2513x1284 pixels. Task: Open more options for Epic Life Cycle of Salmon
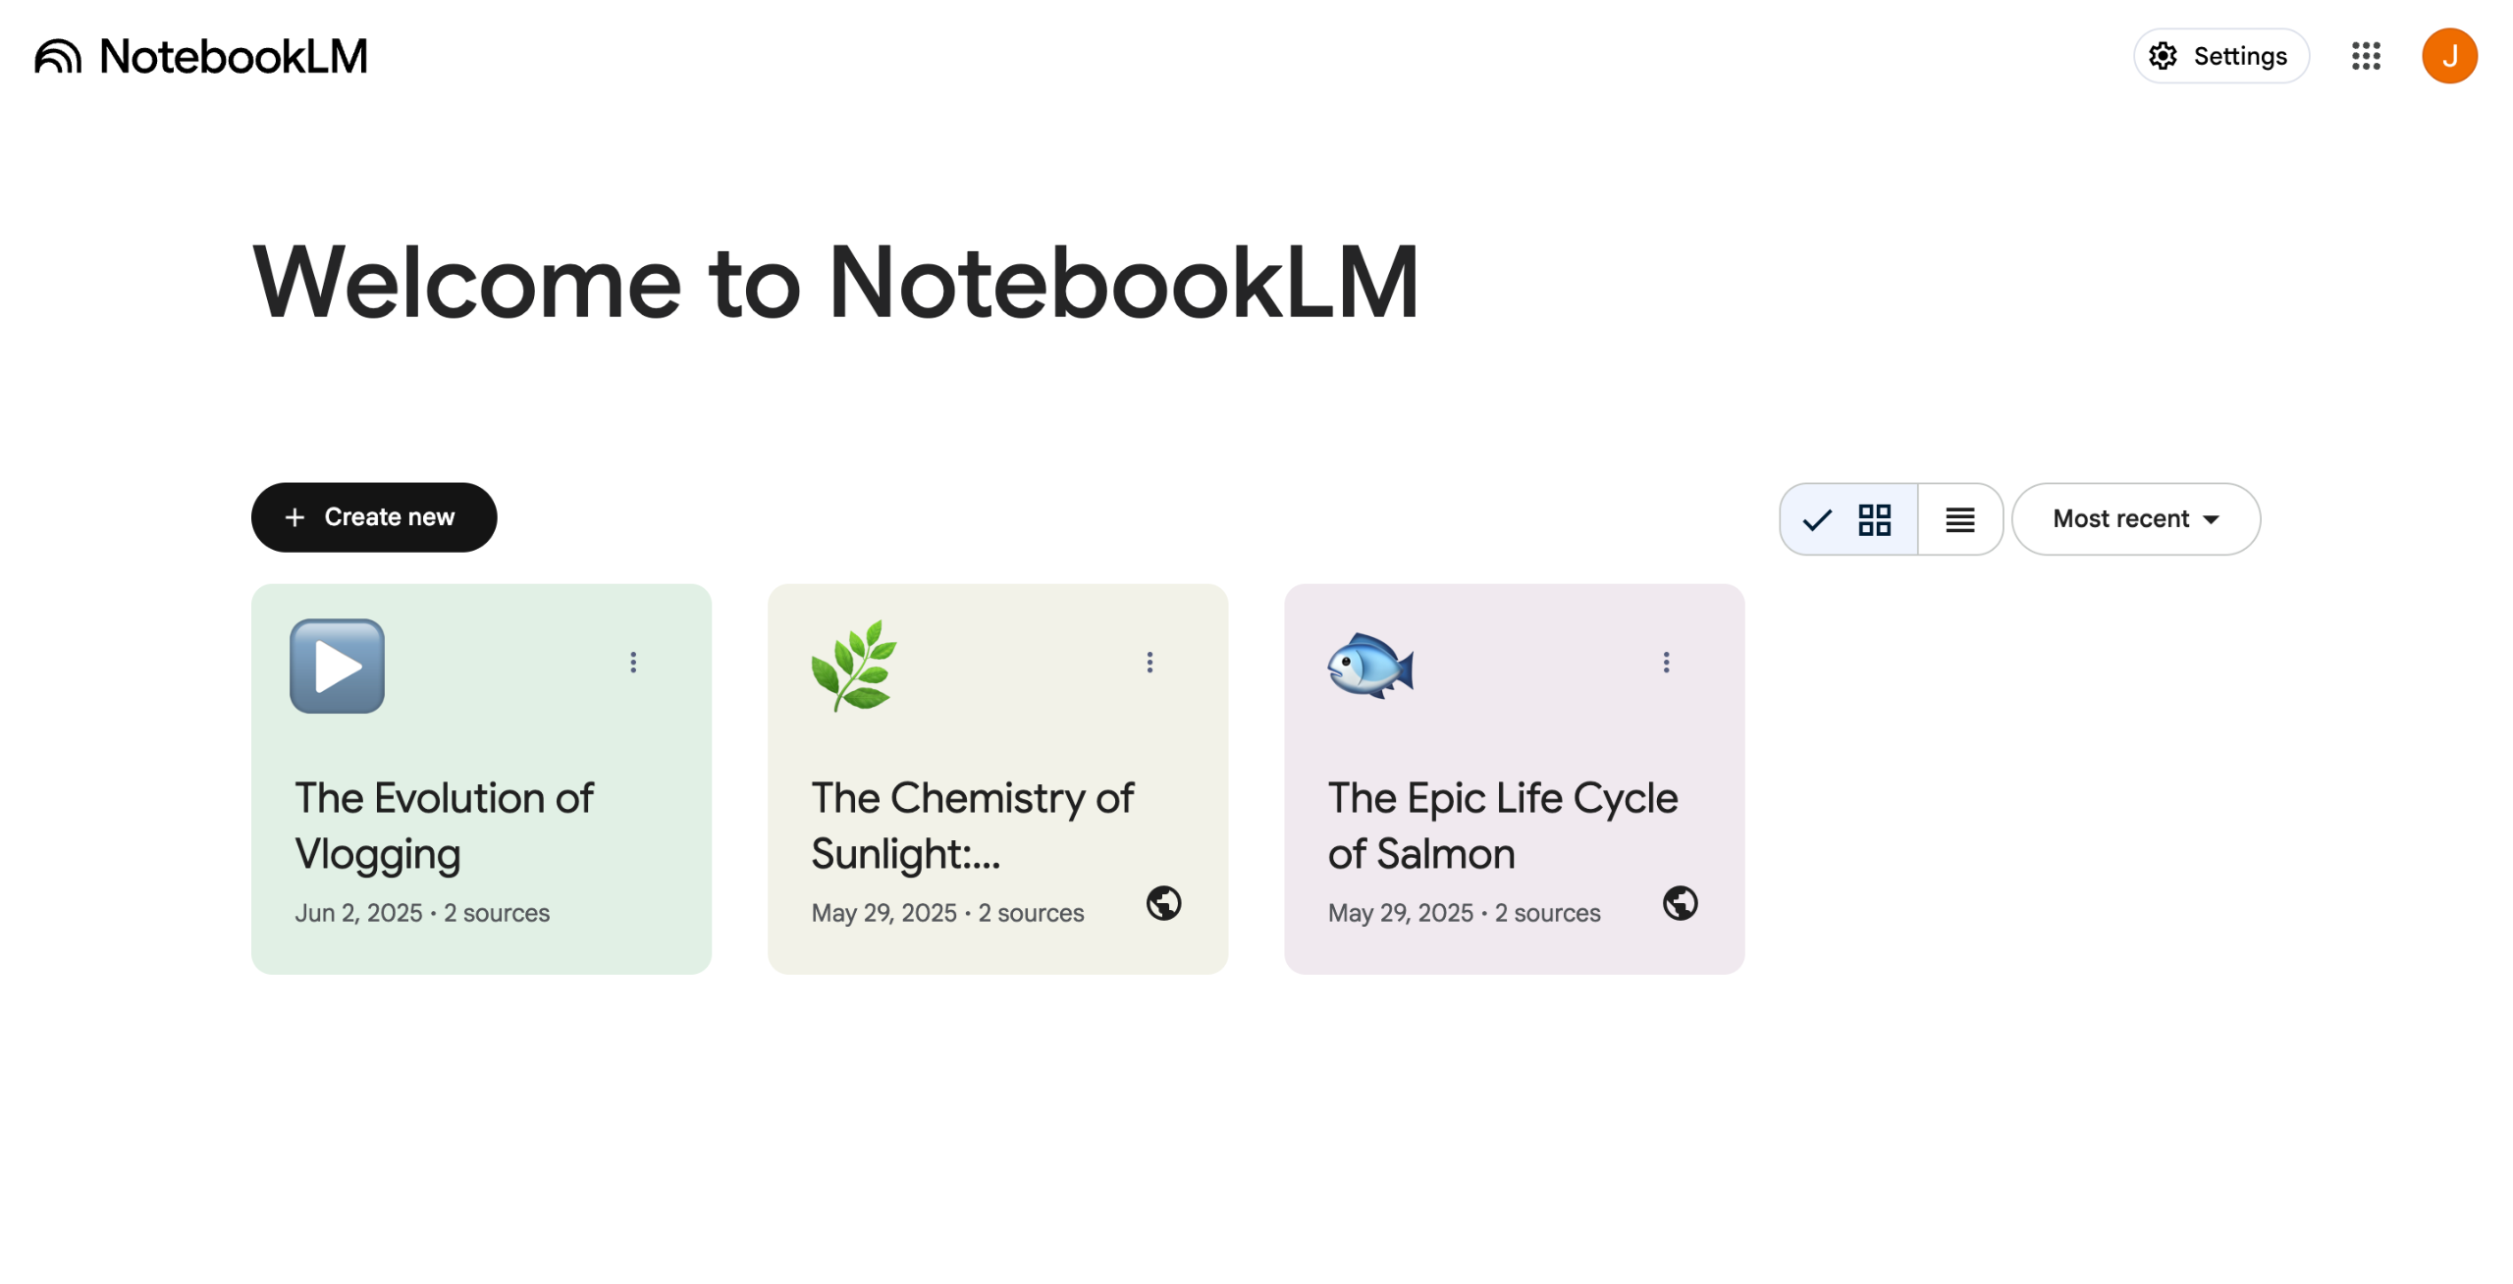click(x=1666, y=662)
